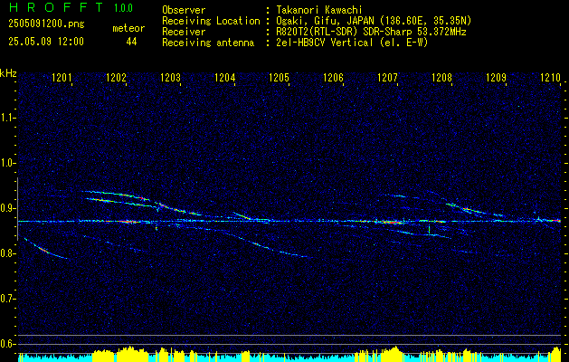Screen dimensions: 569x362
Task: Click the 1210 time marker
Action: tap(551, 78)
